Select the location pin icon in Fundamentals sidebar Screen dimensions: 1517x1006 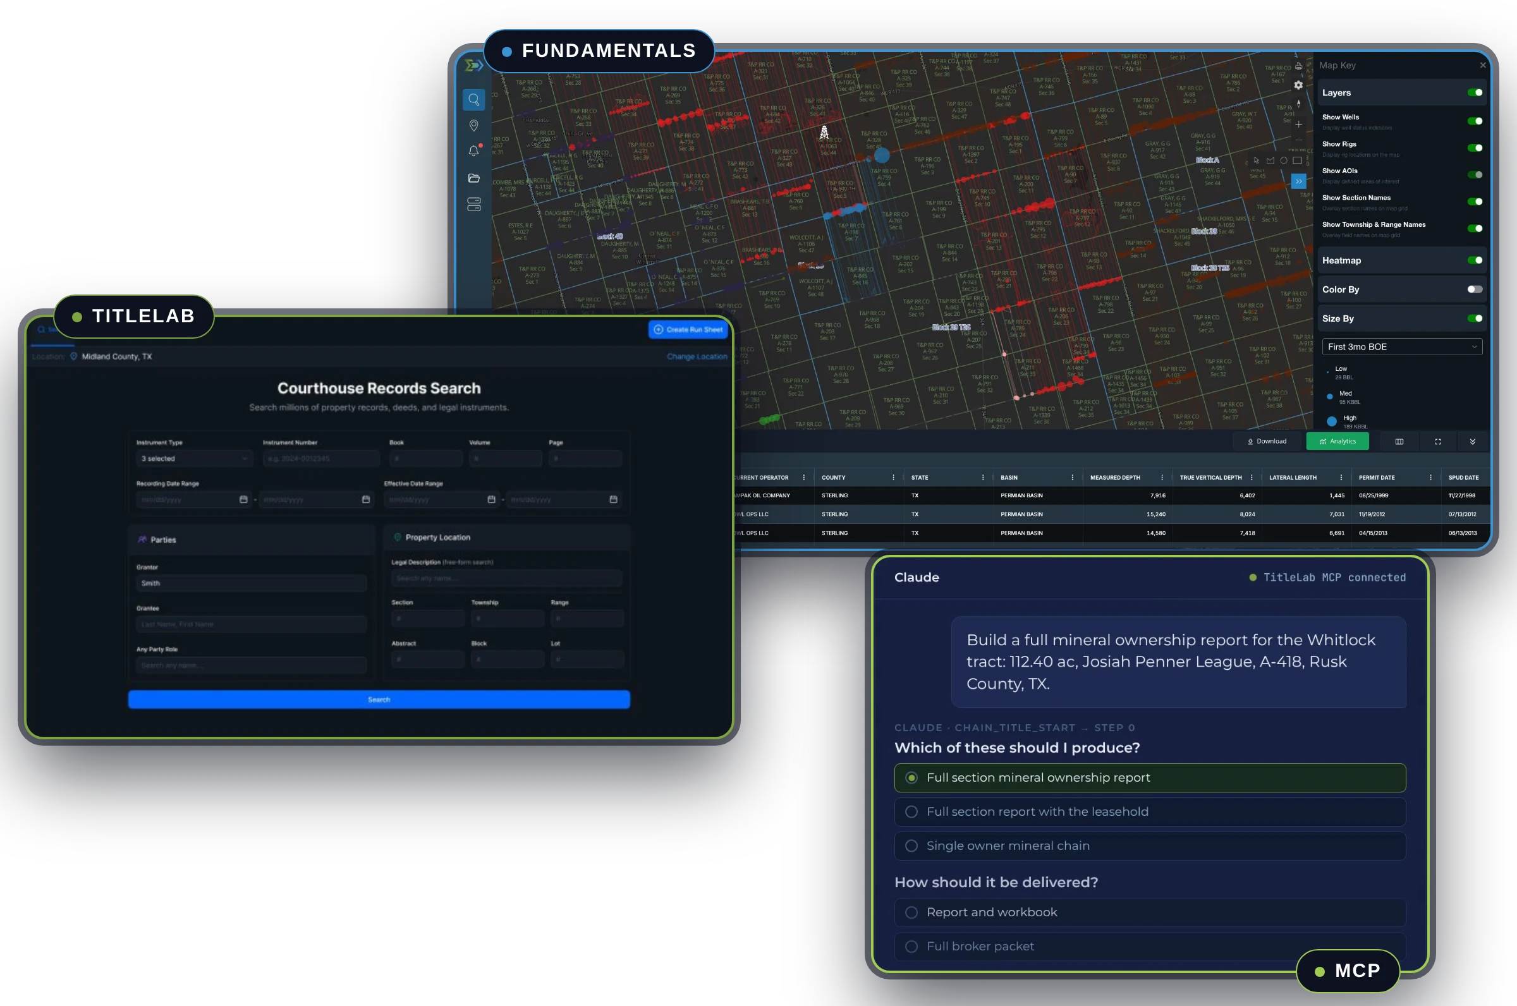pos(473,125)
